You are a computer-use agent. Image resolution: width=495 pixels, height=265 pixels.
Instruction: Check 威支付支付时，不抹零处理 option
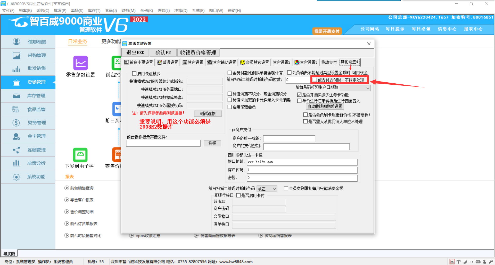point(315,80)
